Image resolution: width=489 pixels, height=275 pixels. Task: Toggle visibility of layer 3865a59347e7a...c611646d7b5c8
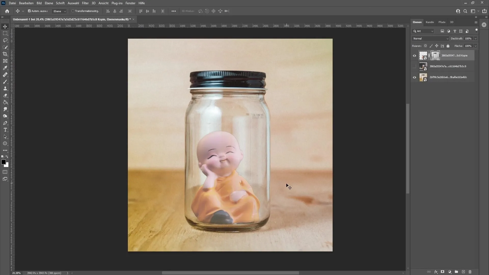(414, 66)
